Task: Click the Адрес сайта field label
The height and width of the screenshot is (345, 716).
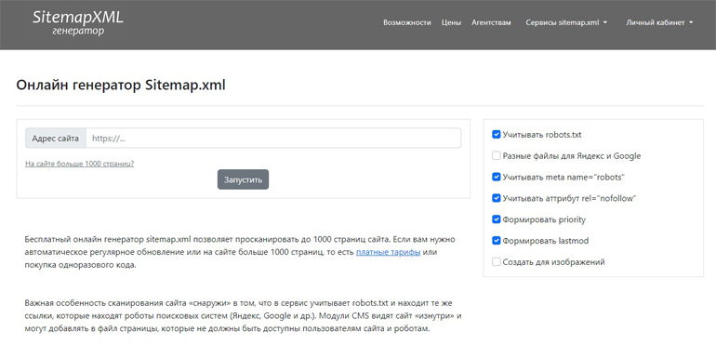Action: tap(55, 138)
